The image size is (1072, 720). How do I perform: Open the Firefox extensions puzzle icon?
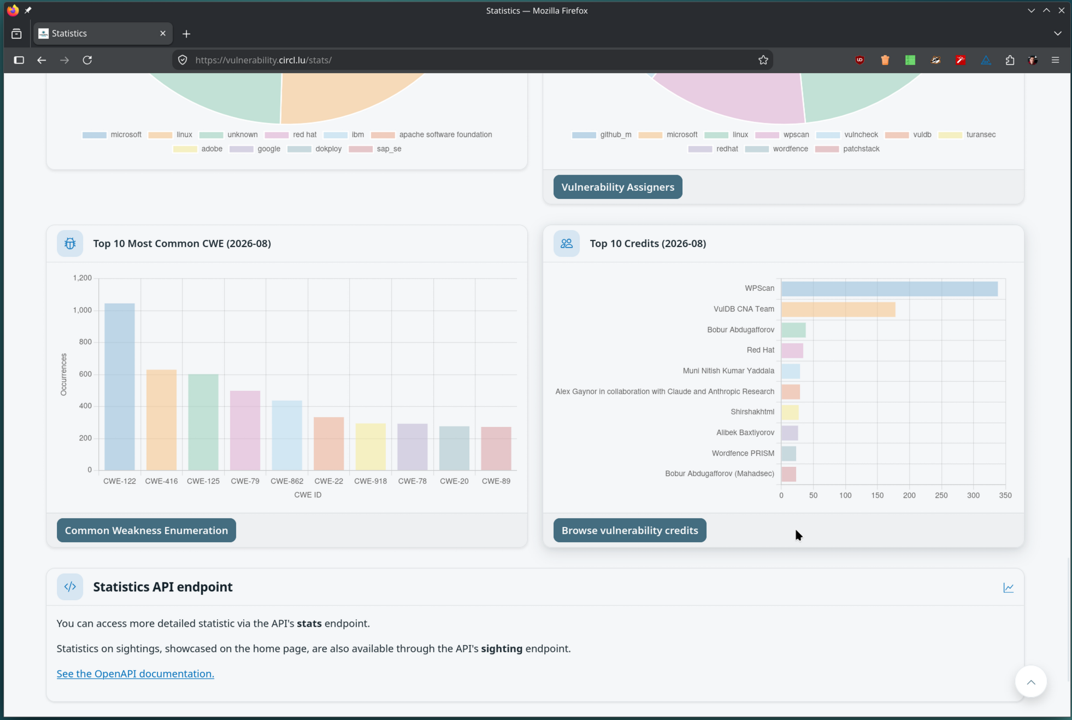(1010, 60)
